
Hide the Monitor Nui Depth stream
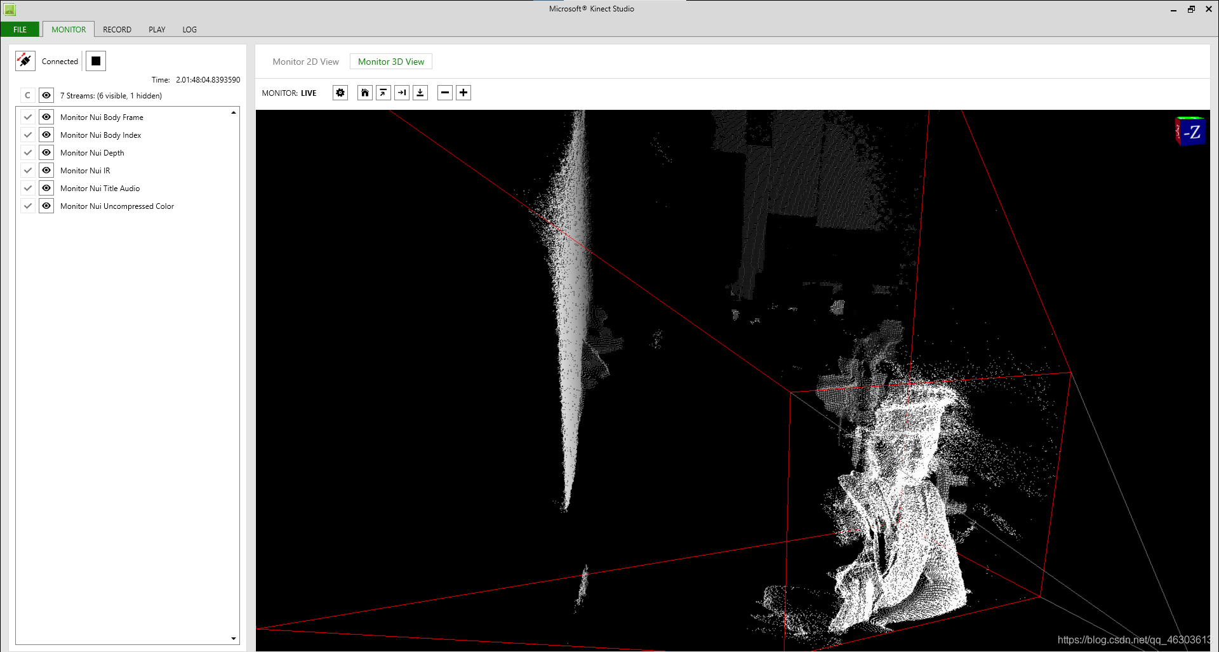click(x=46, y=152)
